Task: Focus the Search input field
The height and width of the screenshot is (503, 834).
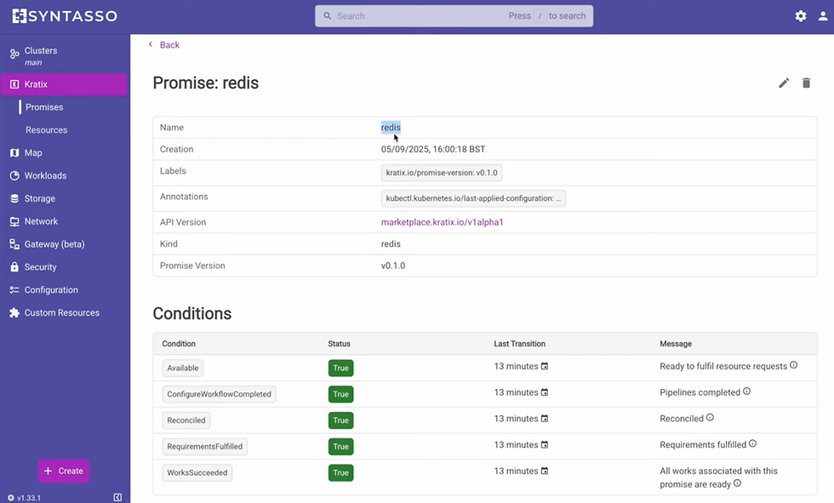Action: point(454,16)
